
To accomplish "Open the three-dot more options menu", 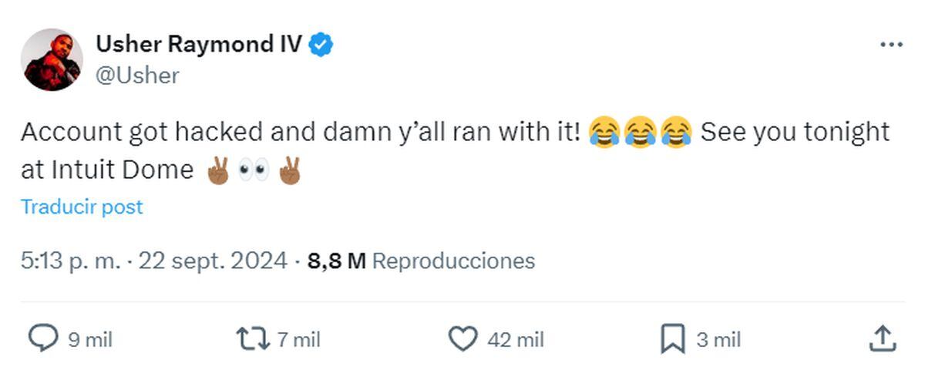I will point(890,45).
